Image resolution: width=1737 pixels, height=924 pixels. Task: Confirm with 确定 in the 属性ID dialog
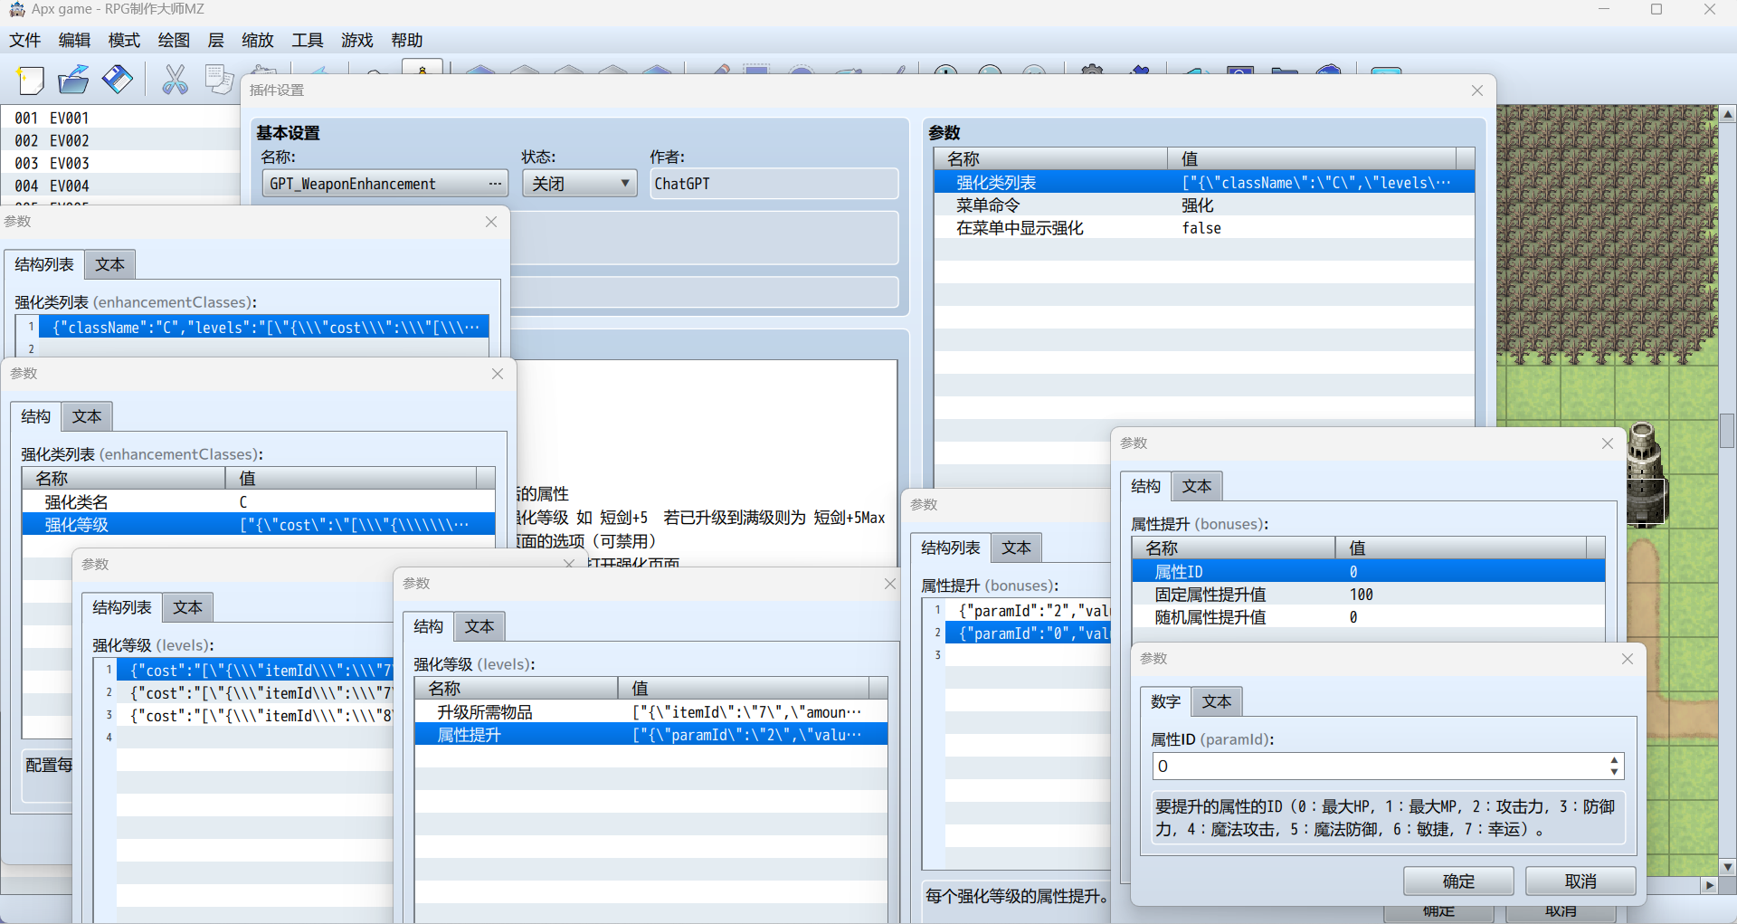[x=1458, y=881]
